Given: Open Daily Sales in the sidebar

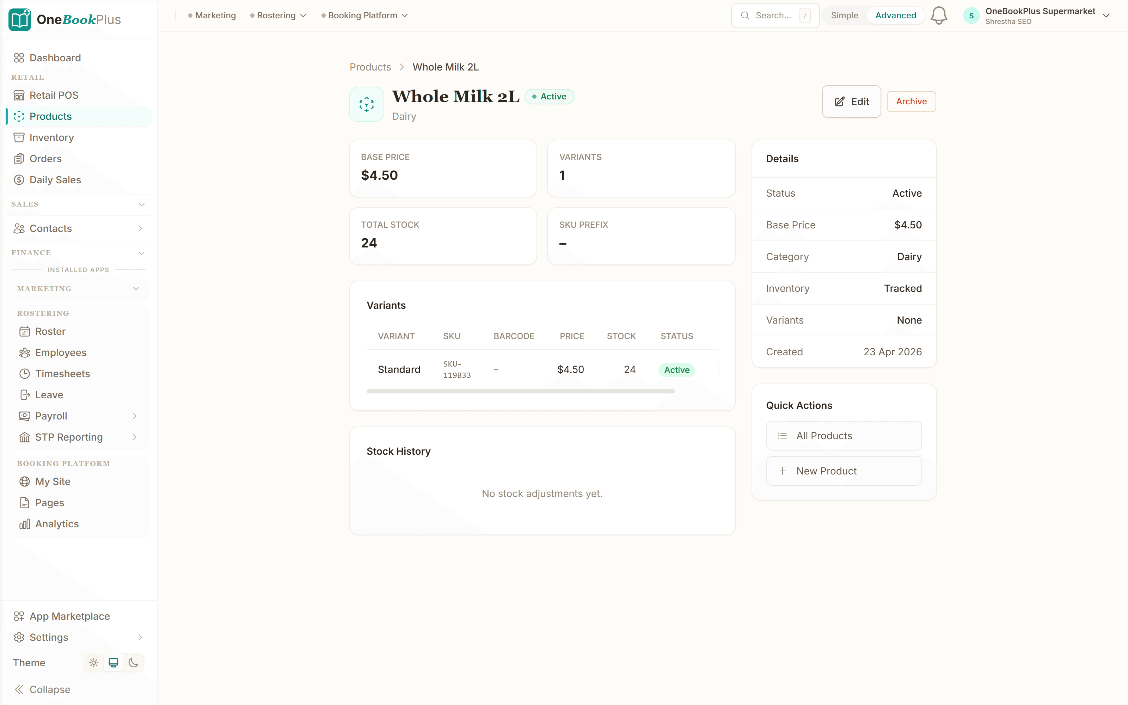Looking at the screenshot, I should point(79,180).
